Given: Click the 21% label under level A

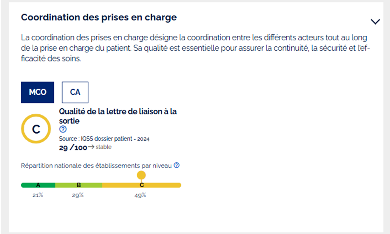Looking at the screenshot, I should [x=38, y=195].
